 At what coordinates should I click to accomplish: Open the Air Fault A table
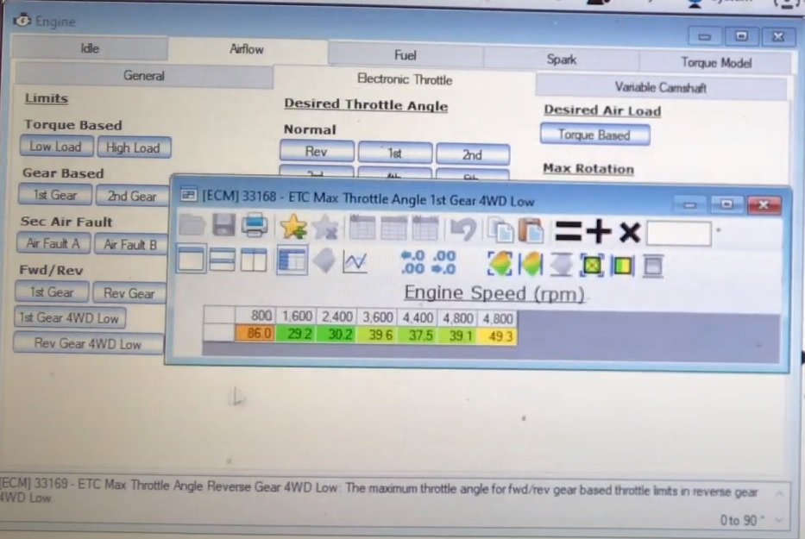(x=53, y=243)
